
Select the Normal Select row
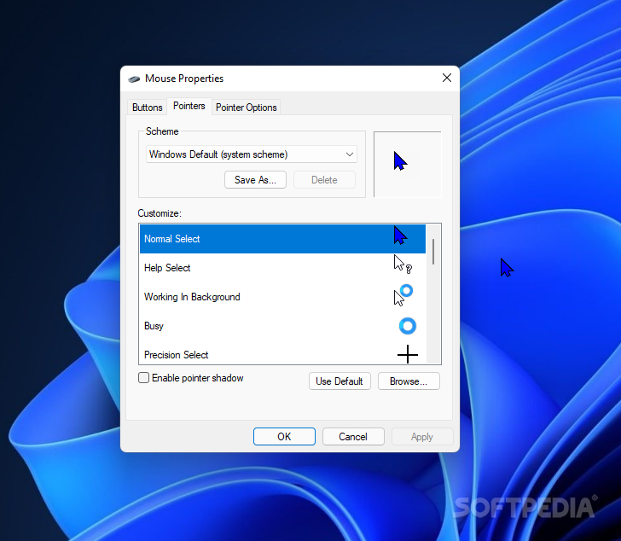click(x=282, y=239)
